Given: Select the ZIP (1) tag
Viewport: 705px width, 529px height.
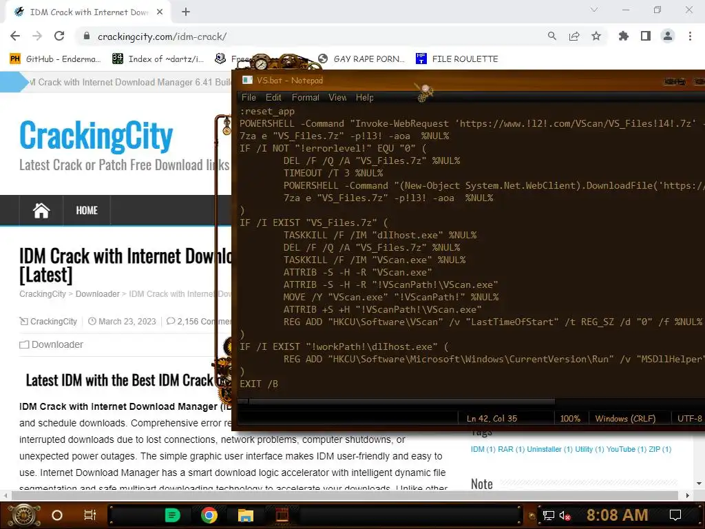Looking at the screenshot, I should tap(660, 449).
